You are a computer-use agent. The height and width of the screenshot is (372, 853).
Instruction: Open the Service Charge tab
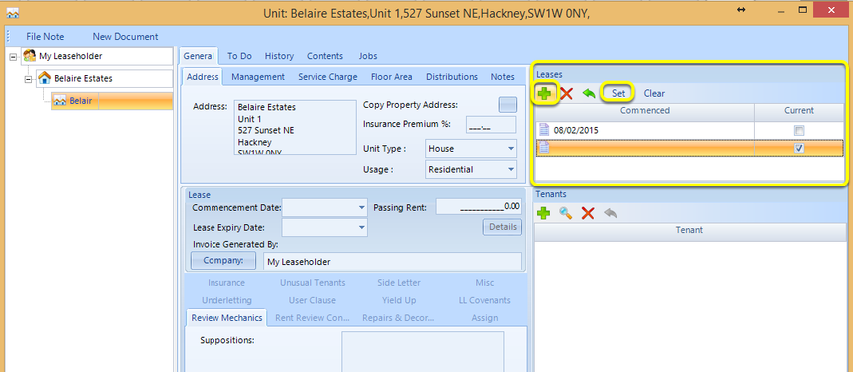pos(328,77)
